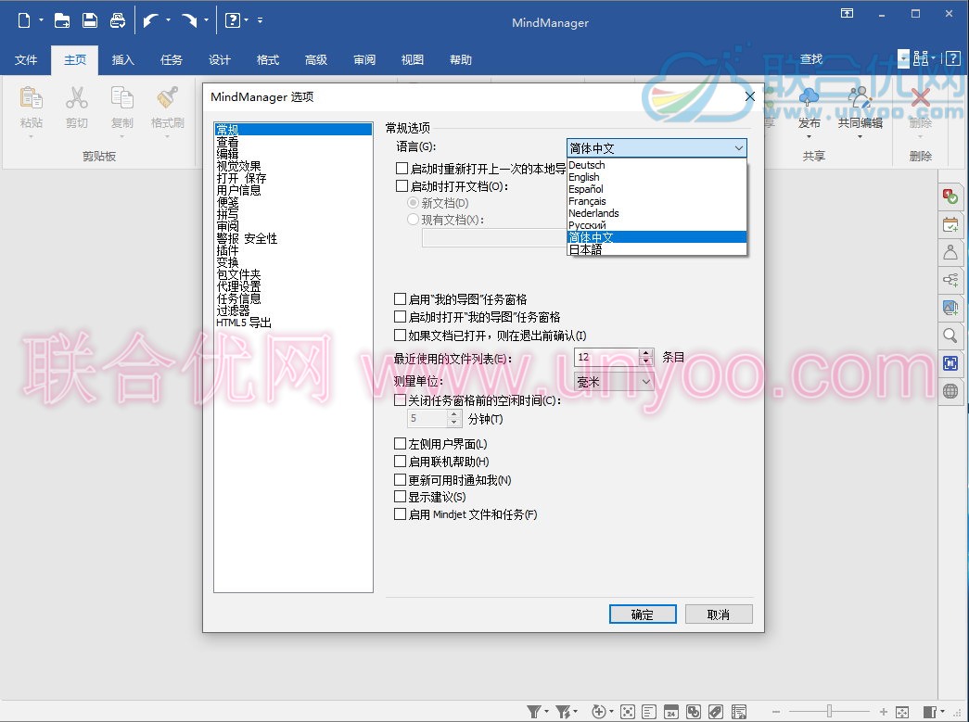The width and height of the screenshot is (969, 722).
Task: Open the measurement unit dropdown
Action: point(614,382)
